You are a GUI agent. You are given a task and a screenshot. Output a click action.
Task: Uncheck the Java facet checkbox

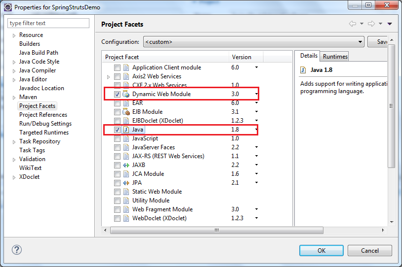[117, 130]
